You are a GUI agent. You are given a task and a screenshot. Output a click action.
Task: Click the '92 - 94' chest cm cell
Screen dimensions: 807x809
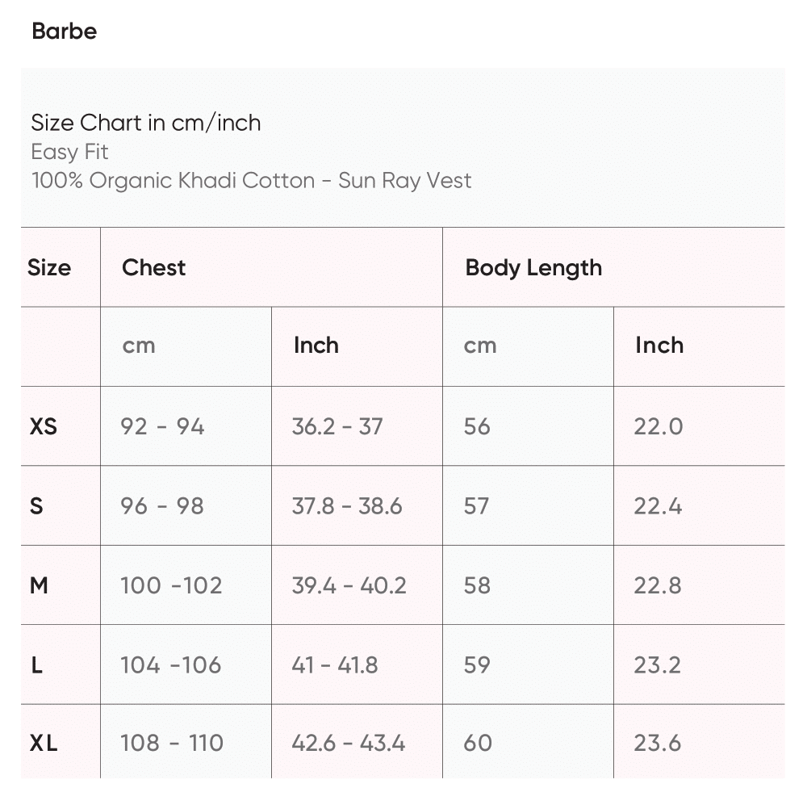click(x=162, y=426)
